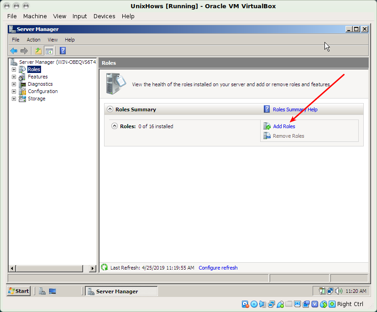This screenshot has width=377, height=312.
Task: Open the VirtualBox Input menu
Action: coord(79,16)
